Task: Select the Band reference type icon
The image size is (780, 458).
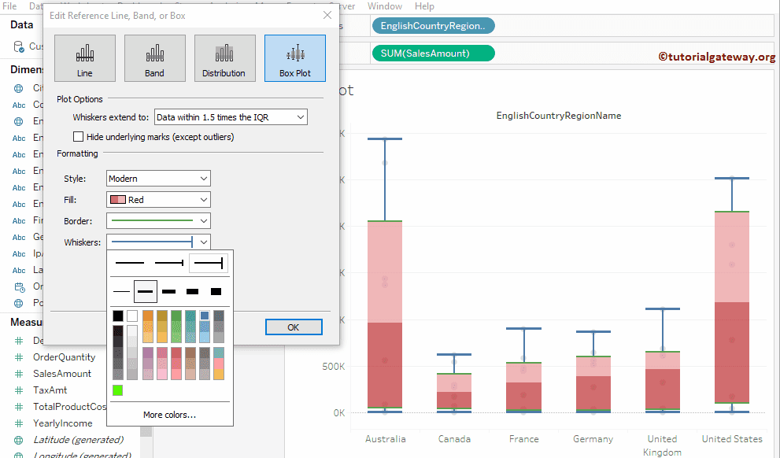Action: (x=154, y=57)
